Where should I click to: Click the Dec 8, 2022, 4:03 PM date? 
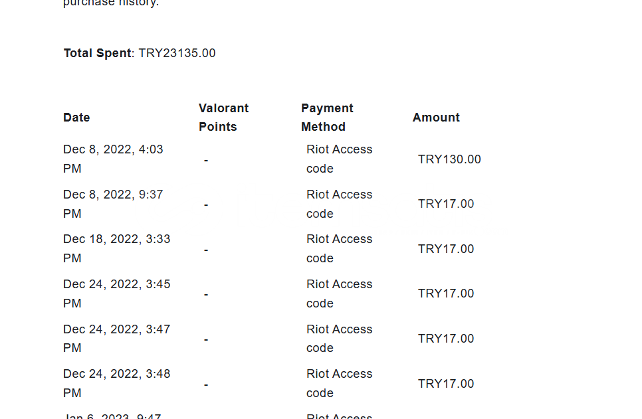pos(113,159)
